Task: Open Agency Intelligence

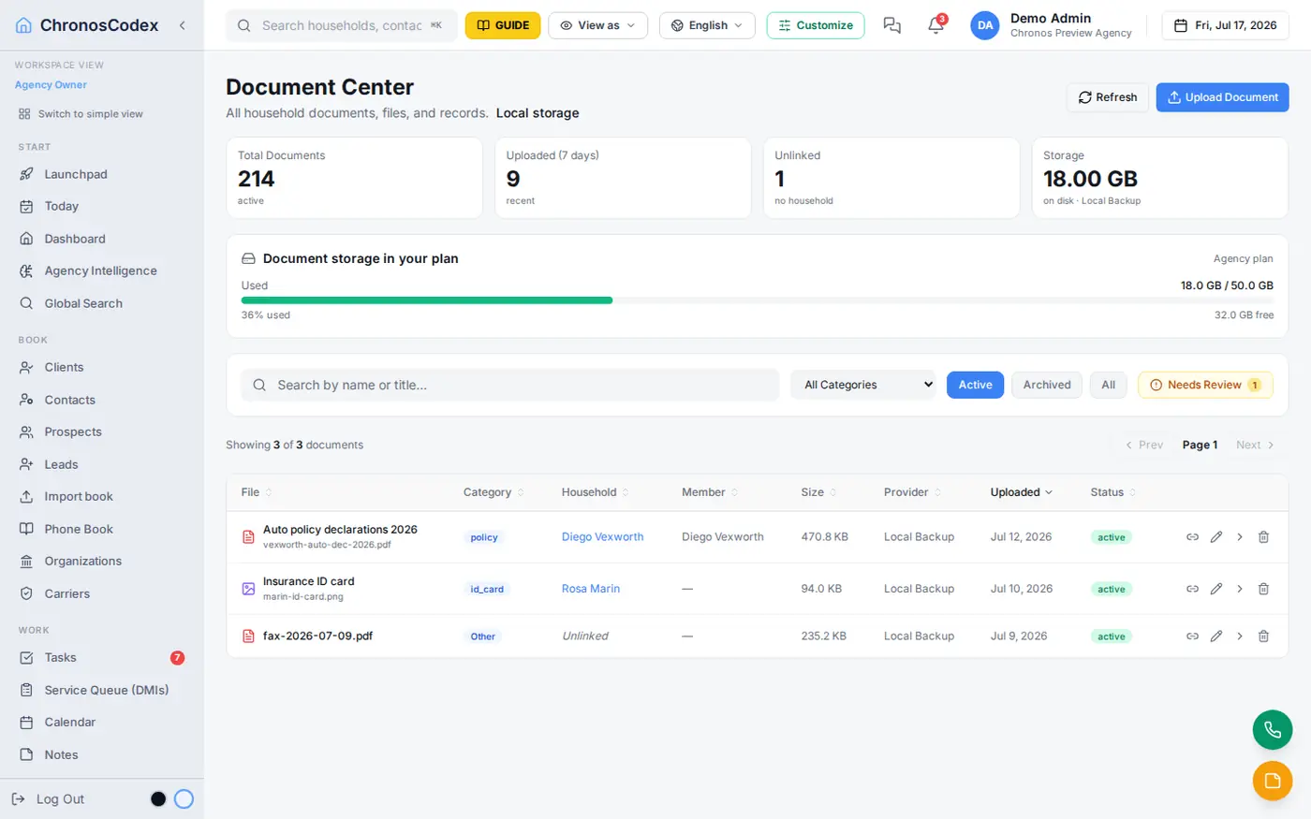Action: (101, 271)
